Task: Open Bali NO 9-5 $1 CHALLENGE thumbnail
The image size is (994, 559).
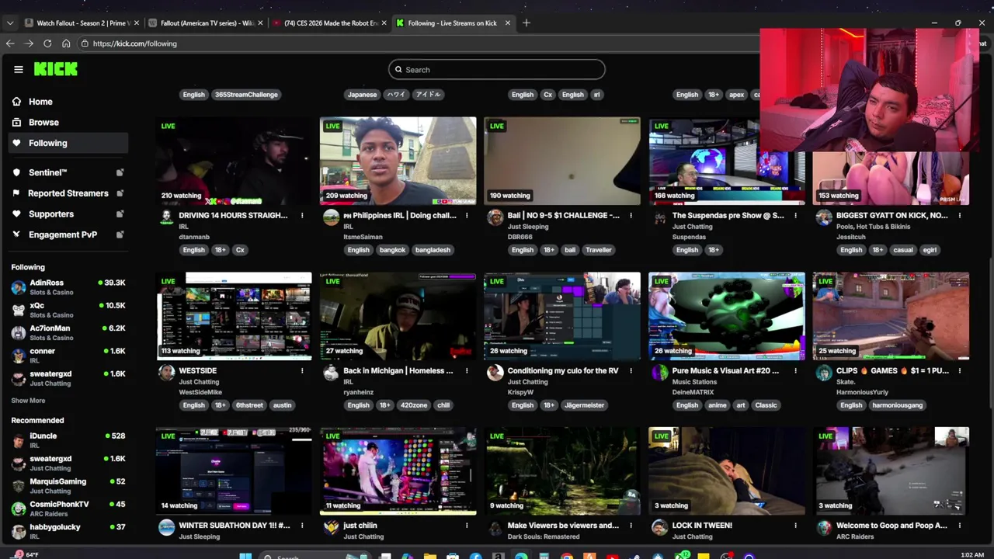Action: pyautogui.click(x=562, y=161)
